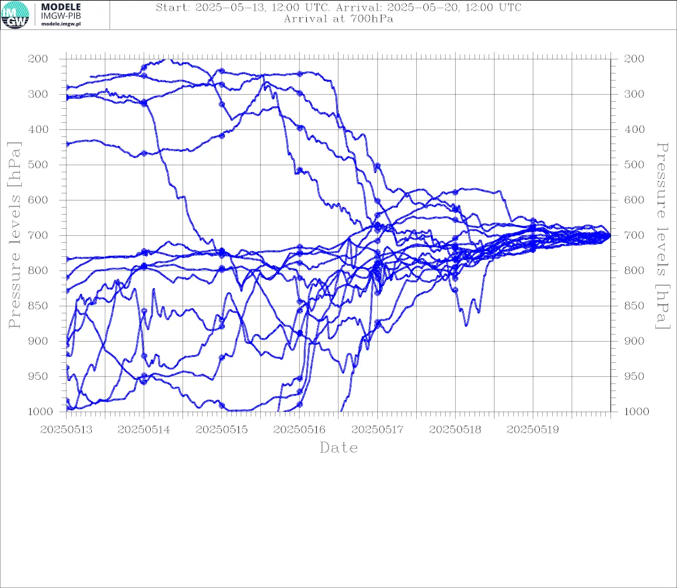Click left axis value 850
Viewport: 677px width, 588px height.
click(38, 306)
